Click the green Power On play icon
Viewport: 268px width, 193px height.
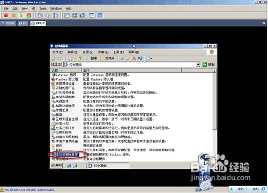point(21,16)
